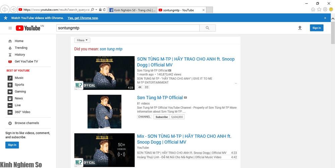Click the top-right Sign in button
Viewport: 335px width, 168px height.
317,28
